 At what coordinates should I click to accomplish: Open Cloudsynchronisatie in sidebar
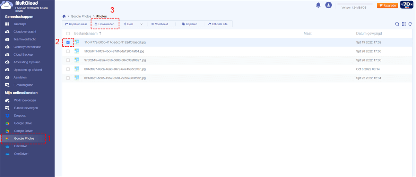27,47
